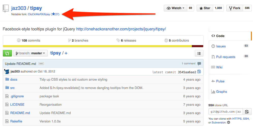Screen dimensions: 253x127
Task: Click the Pulse icon in the sidebar
Action: point(213,81)
